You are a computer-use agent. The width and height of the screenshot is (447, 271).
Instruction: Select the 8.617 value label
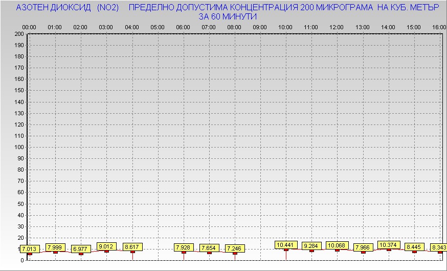tap(132, 246)
